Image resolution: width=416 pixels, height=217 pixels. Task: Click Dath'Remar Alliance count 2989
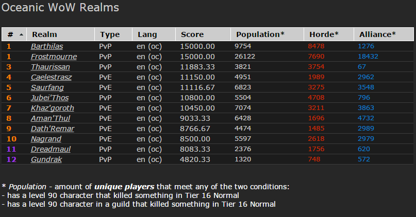pyautogui.click(x=366, y=129)
